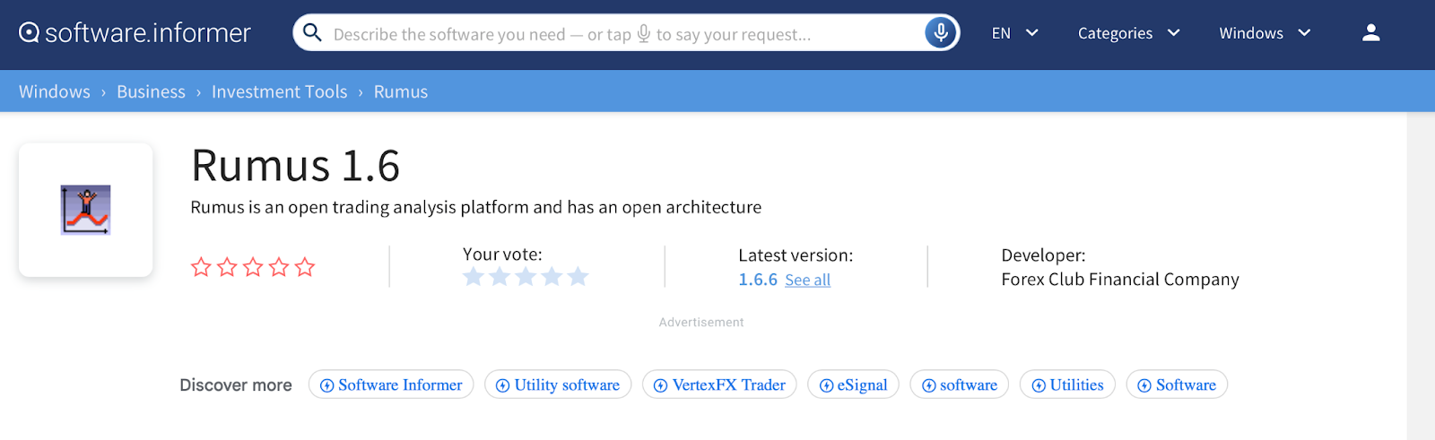
Task: Open the Utility software tag
Action: coord(558,384)
